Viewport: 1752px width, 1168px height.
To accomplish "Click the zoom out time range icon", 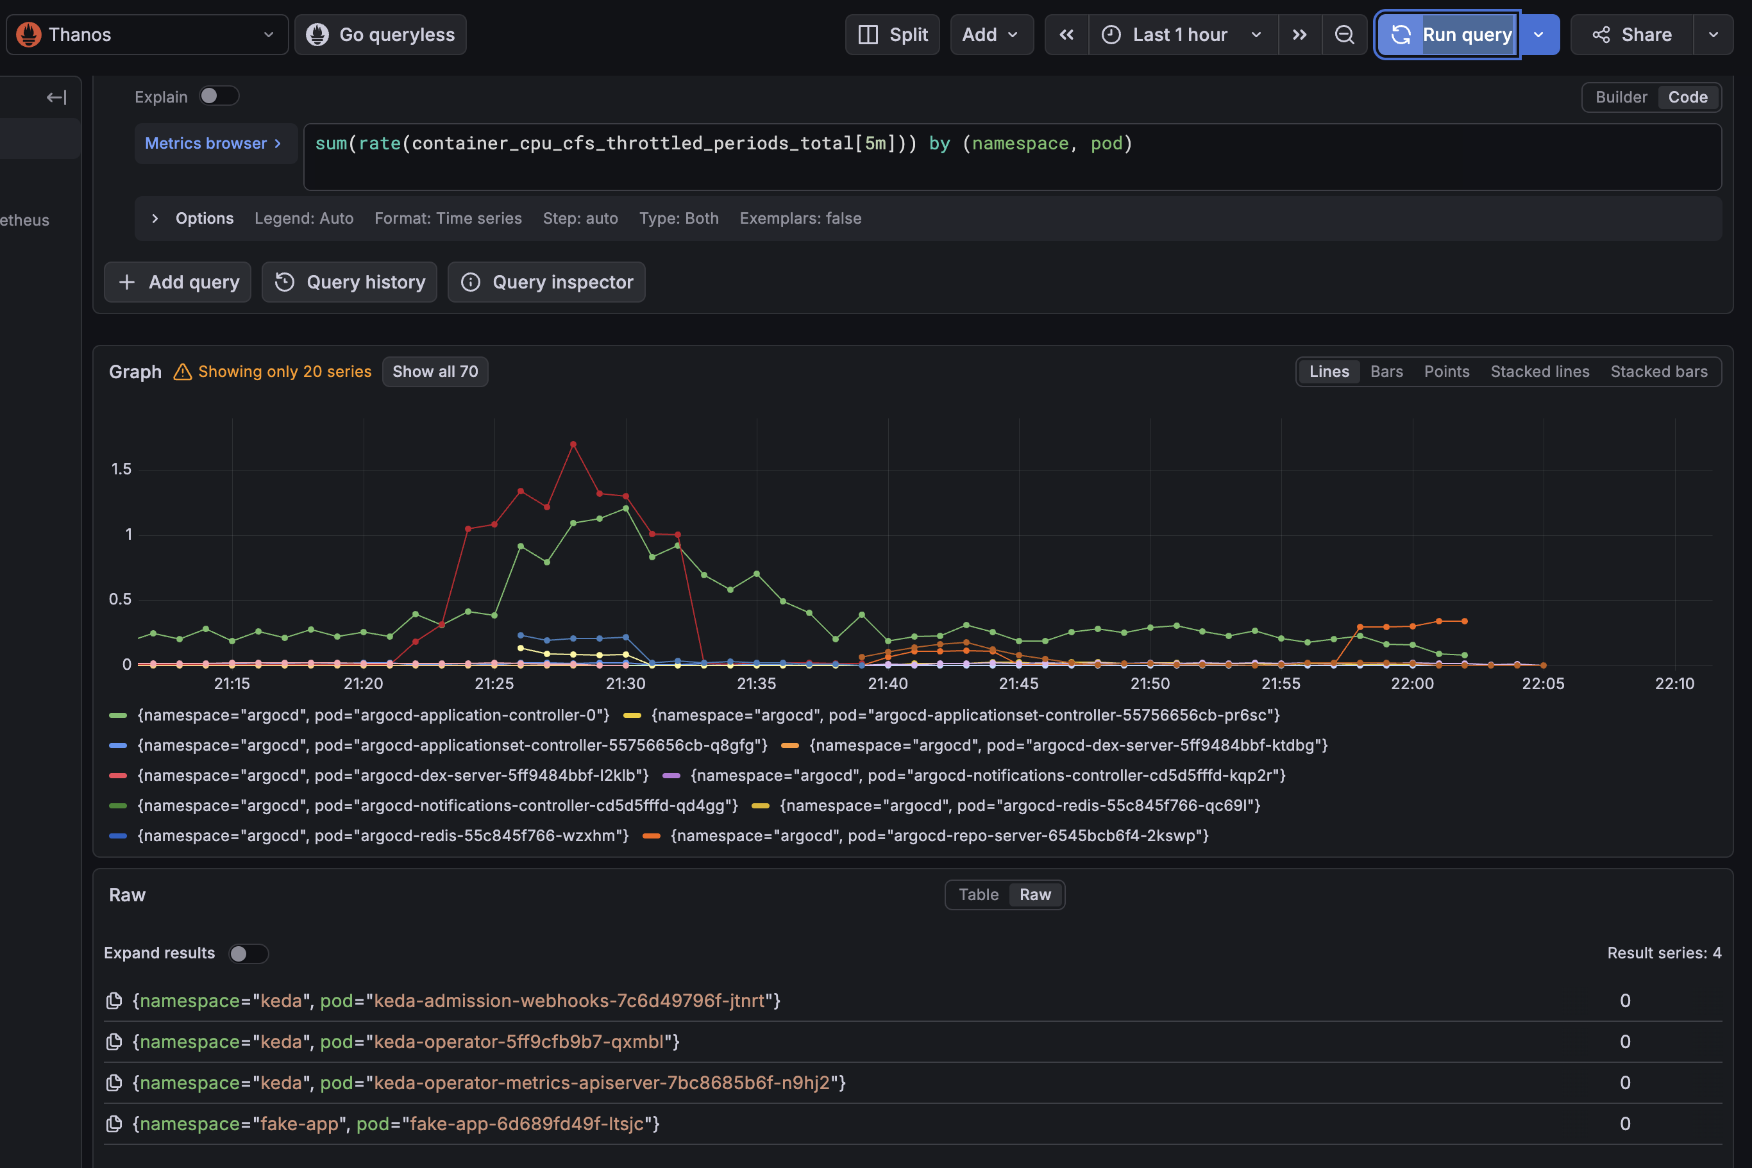I will pos(1343,35).
